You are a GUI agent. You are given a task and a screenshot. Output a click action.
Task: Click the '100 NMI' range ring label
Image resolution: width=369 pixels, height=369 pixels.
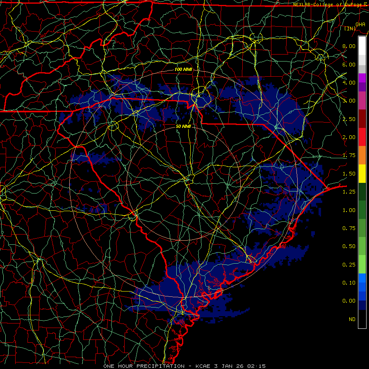pyautogui.click(x=183, y=69)
